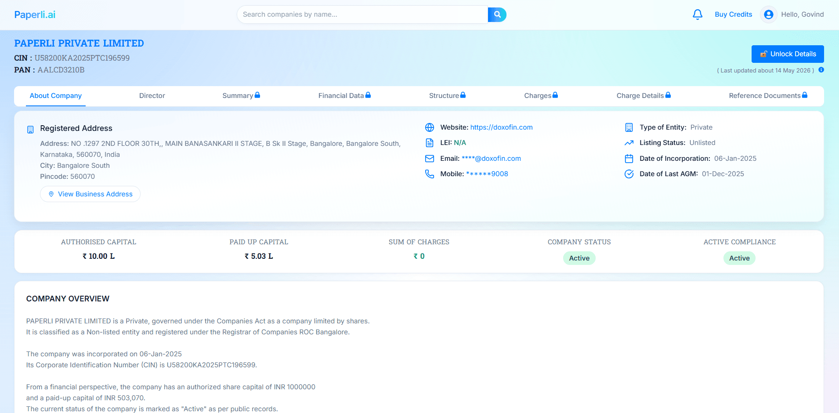Click the Registered Address building icon

coord(30,129)
